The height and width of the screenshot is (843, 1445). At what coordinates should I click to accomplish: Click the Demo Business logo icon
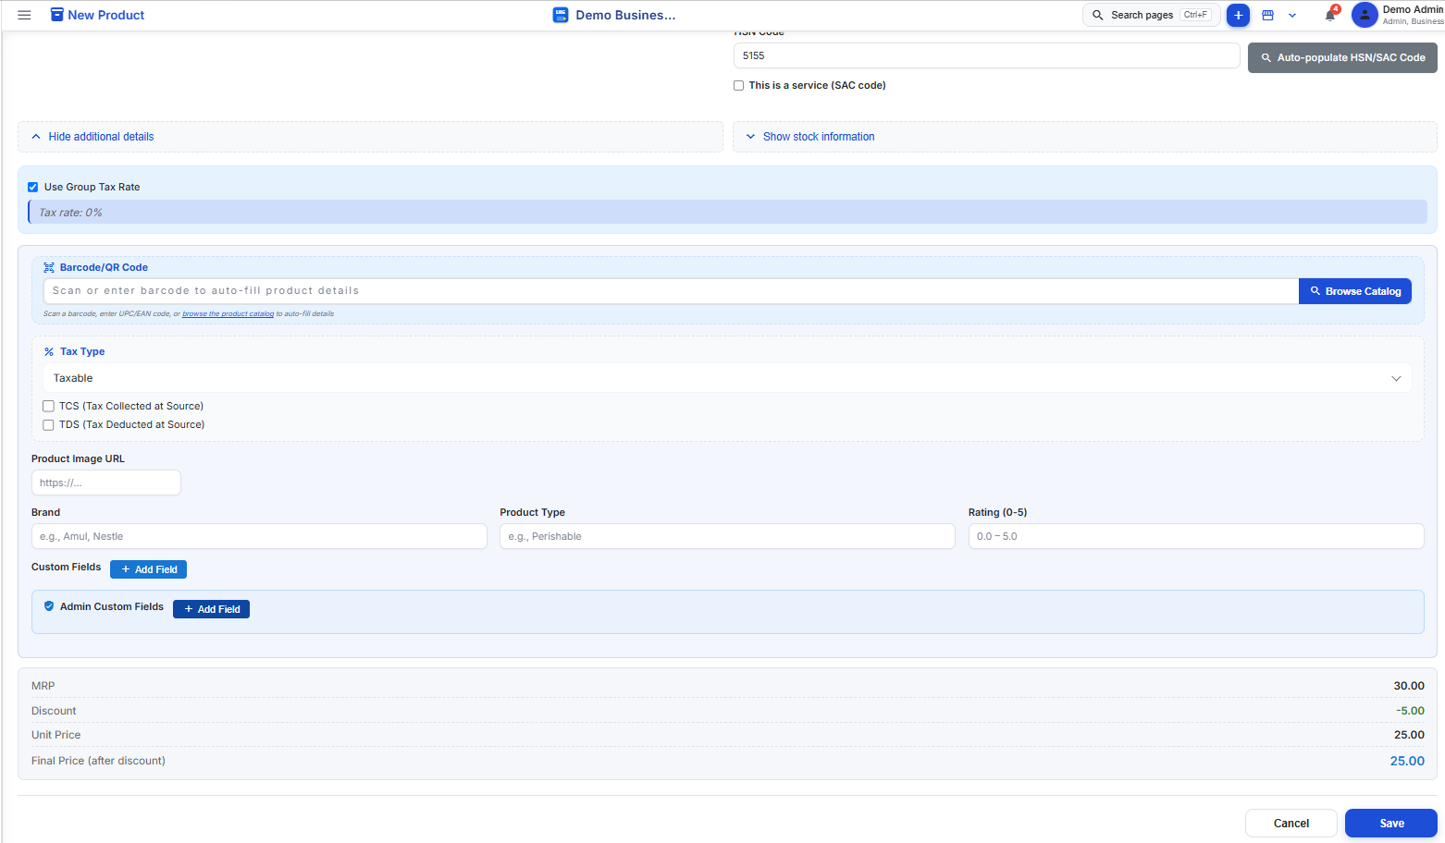pyautogui.click(x=561, y=15)
